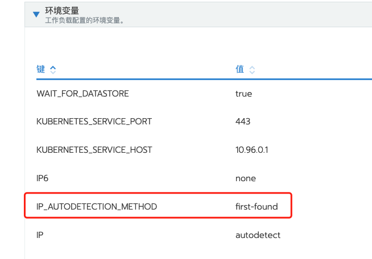Collapse the 环境变量 section triangle

click(36, 14)
